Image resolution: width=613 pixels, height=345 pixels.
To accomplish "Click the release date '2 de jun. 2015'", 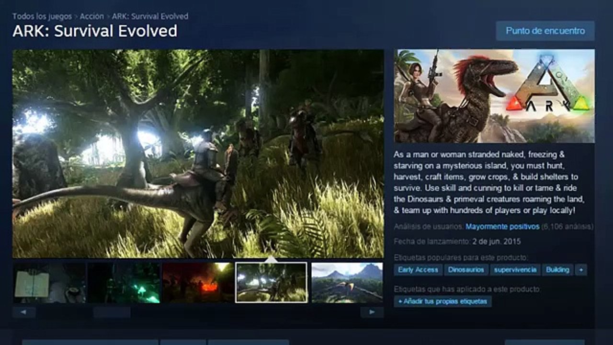I will point(496,241).
